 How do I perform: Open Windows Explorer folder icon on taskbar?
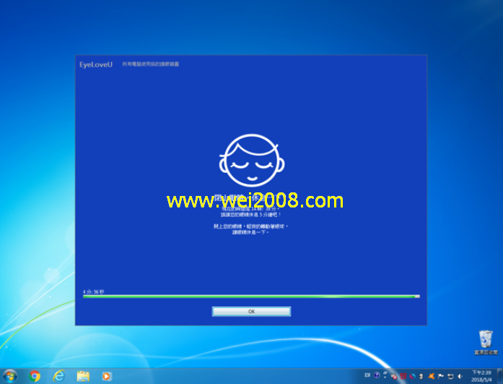click(x=83, y=376)
